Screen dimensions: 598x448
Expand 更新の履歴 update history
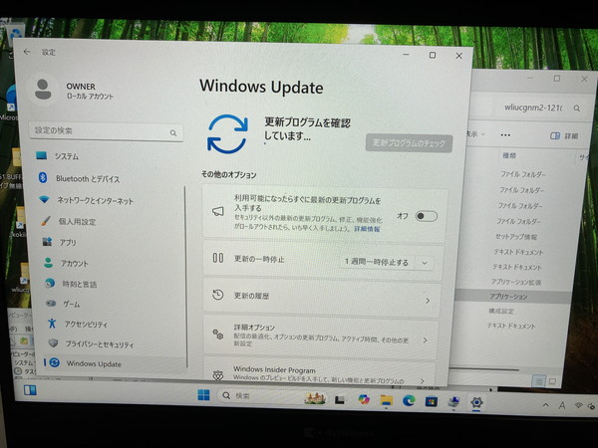coord(322,297)
